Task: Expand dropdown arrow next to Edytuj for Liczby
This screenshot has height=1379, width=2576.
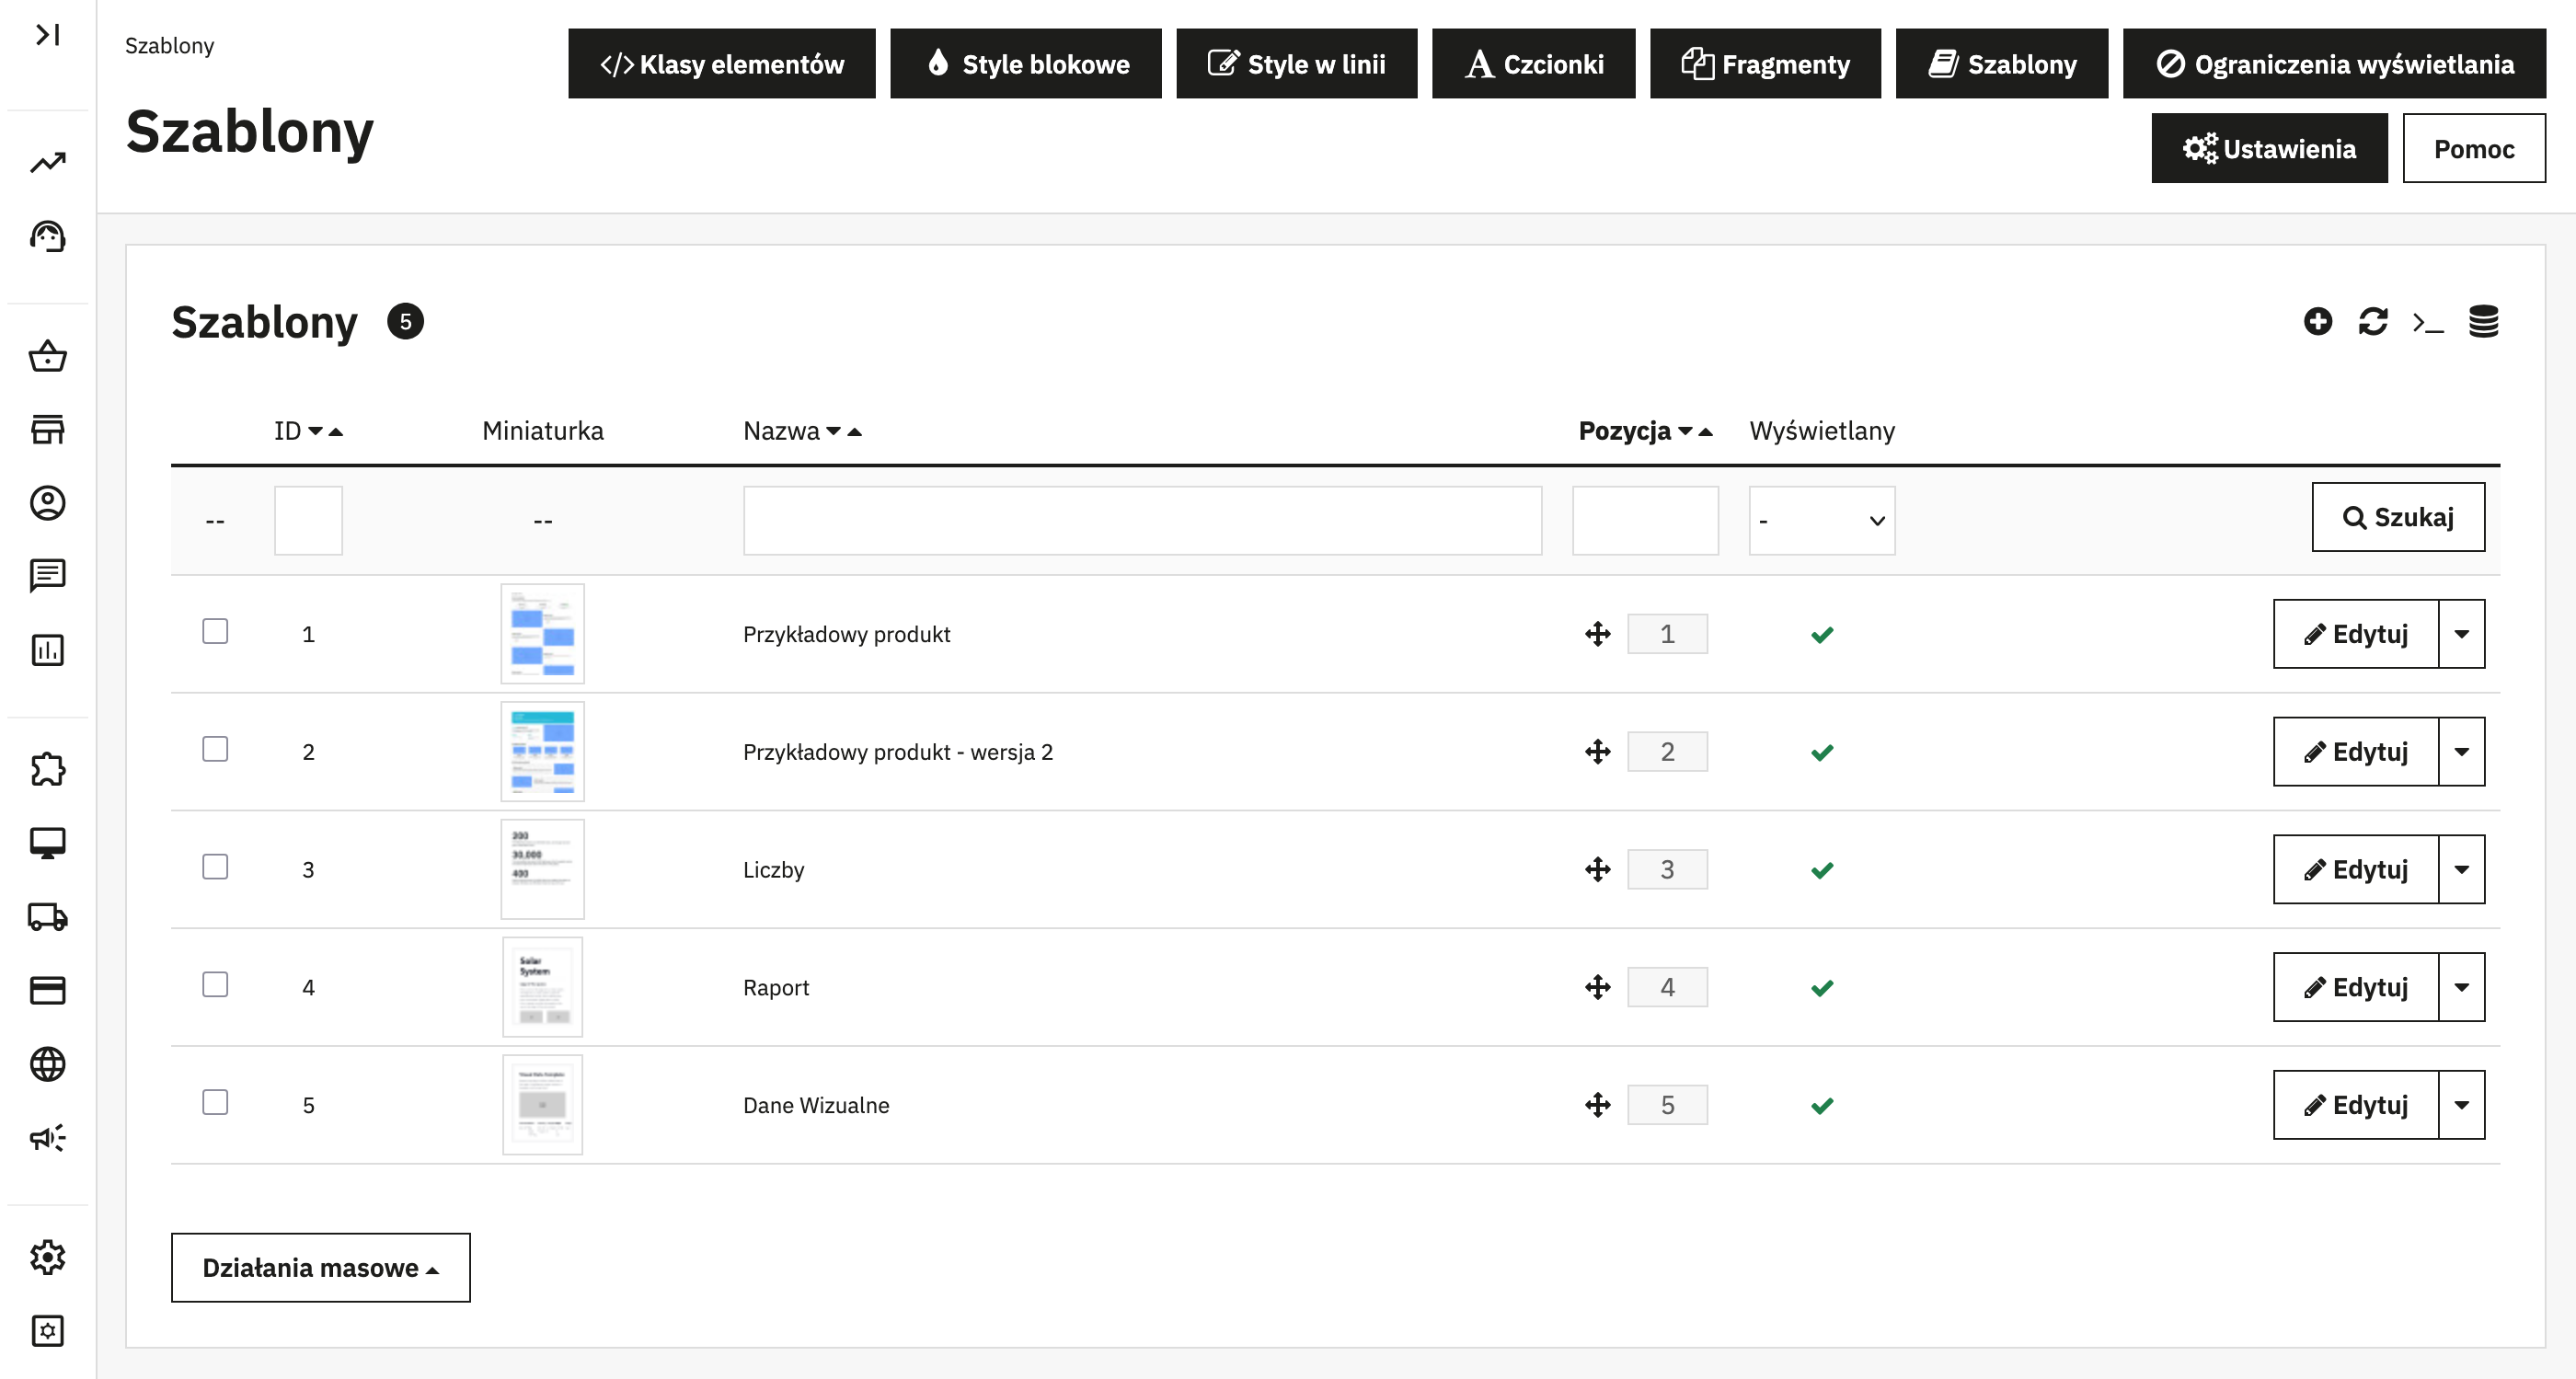Action: click(2461, 869)
